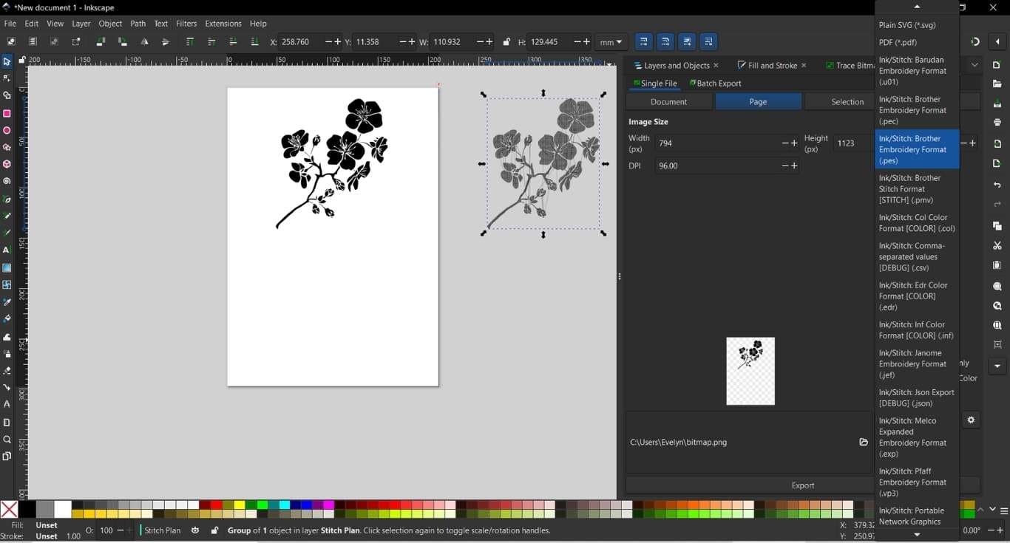This screenshot has height=543, width=1010.
Task: Toggle move patterns with object
Action: [708, 42]
